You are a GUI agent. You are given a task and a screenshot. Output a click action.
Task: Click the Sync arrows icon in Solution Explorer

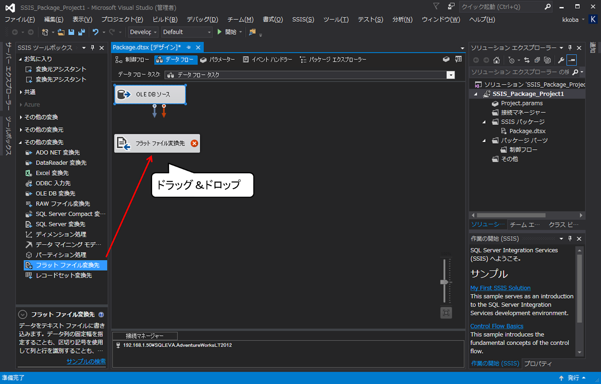click(x=527, y=60)
